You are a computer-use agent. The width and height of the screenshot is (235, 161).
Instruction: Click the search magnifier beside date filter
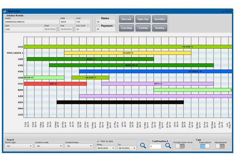point(143,146)
